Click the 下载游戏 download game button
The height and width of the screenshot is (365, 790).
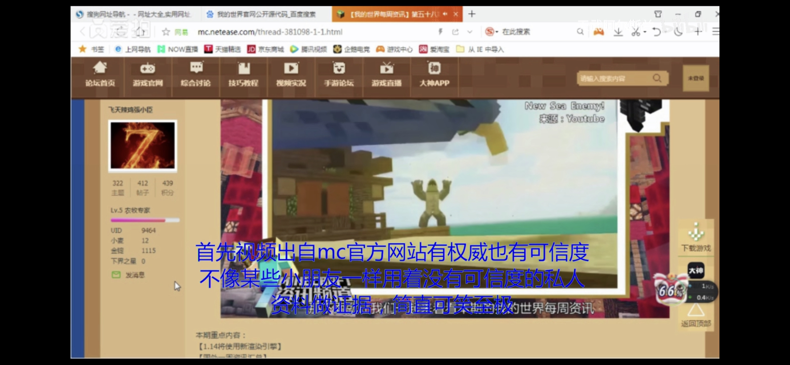tap(696, 237)
